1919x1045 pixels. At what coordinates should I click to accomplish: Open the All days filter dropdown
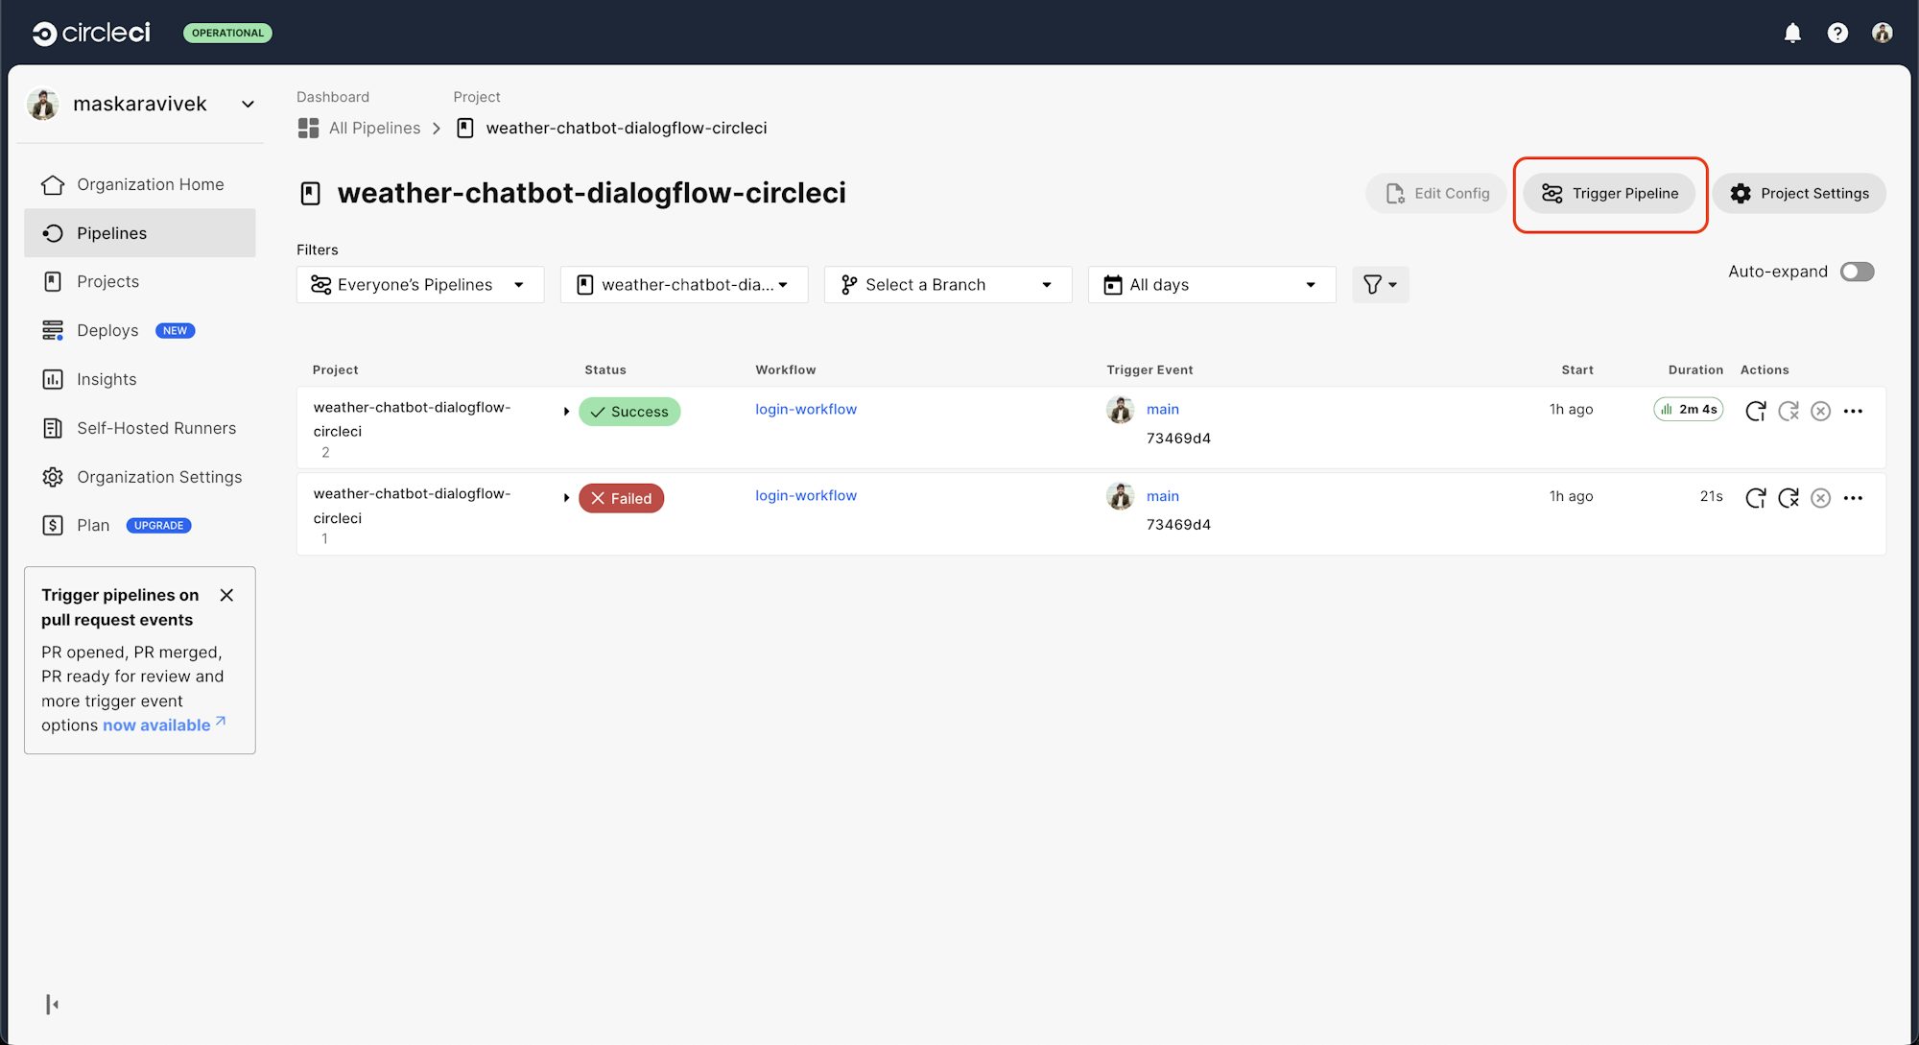[1211, 284]
